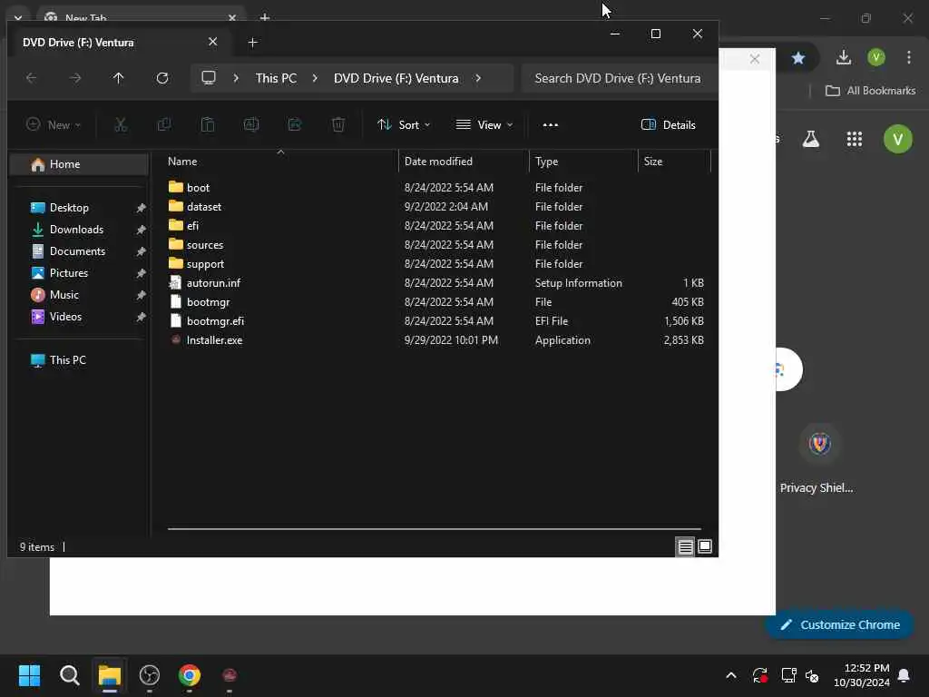Select Desktop in navigation pane
This screenshot has height=697, width=929.
80,208
